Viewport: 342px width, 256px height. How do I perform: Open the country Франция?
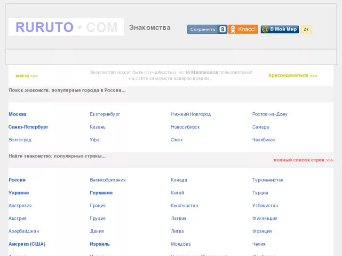[x=262, y=232]
